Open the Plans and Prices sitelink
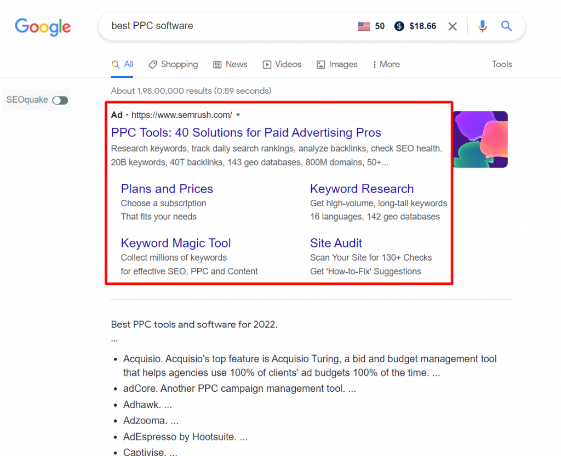Image resolution: width=561 pixels, height=456 pixels. (x=167, y=188)
